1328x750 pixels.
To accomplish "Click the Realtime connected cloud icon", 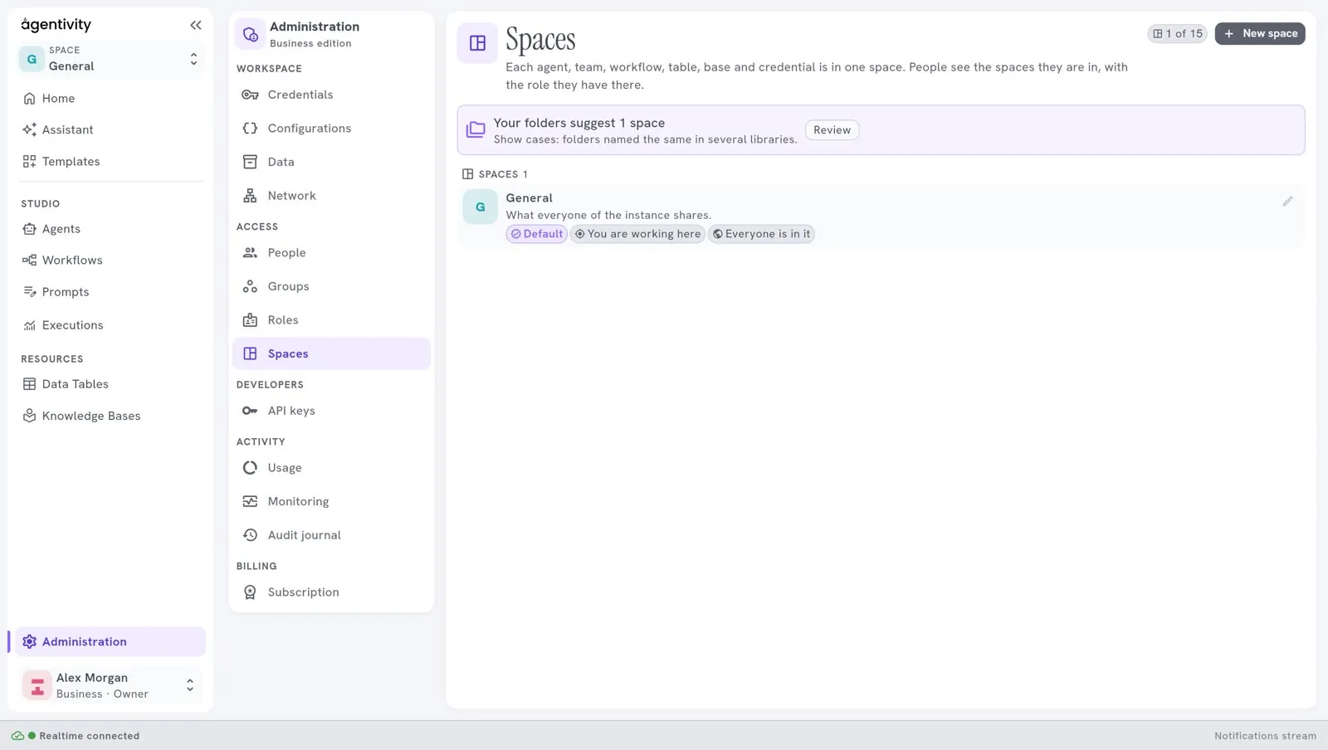I will pos(17,736).
